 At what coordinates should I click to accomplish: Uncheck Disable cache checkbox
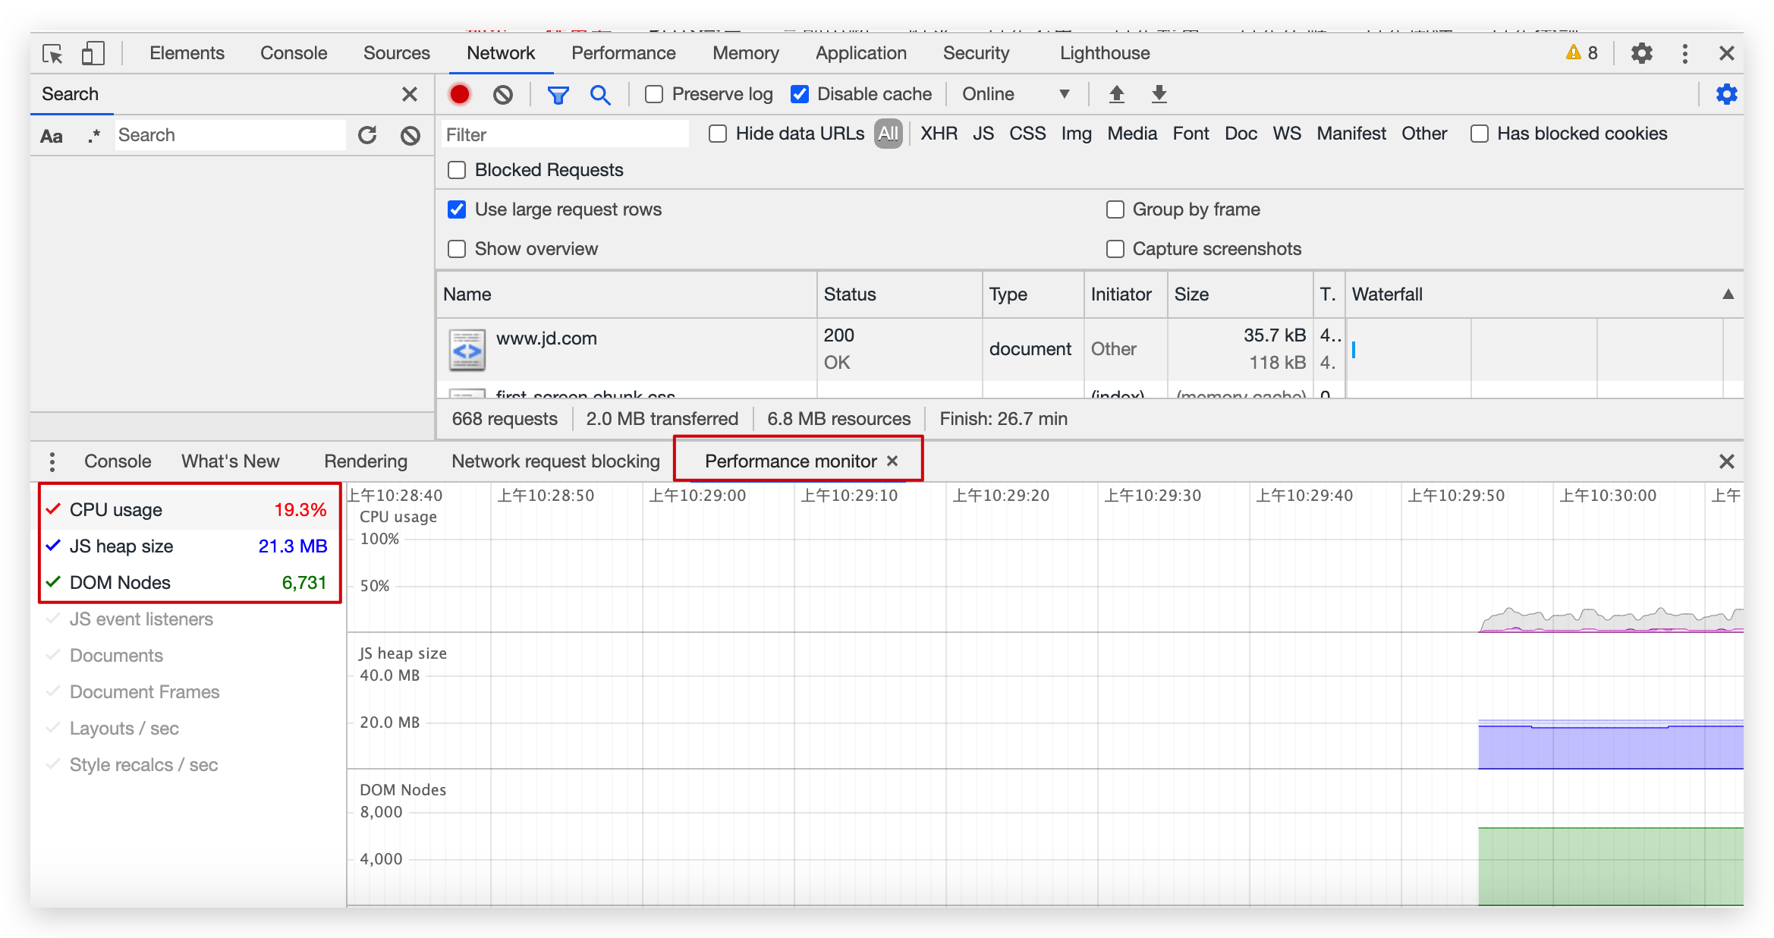(x=800, y=94)
